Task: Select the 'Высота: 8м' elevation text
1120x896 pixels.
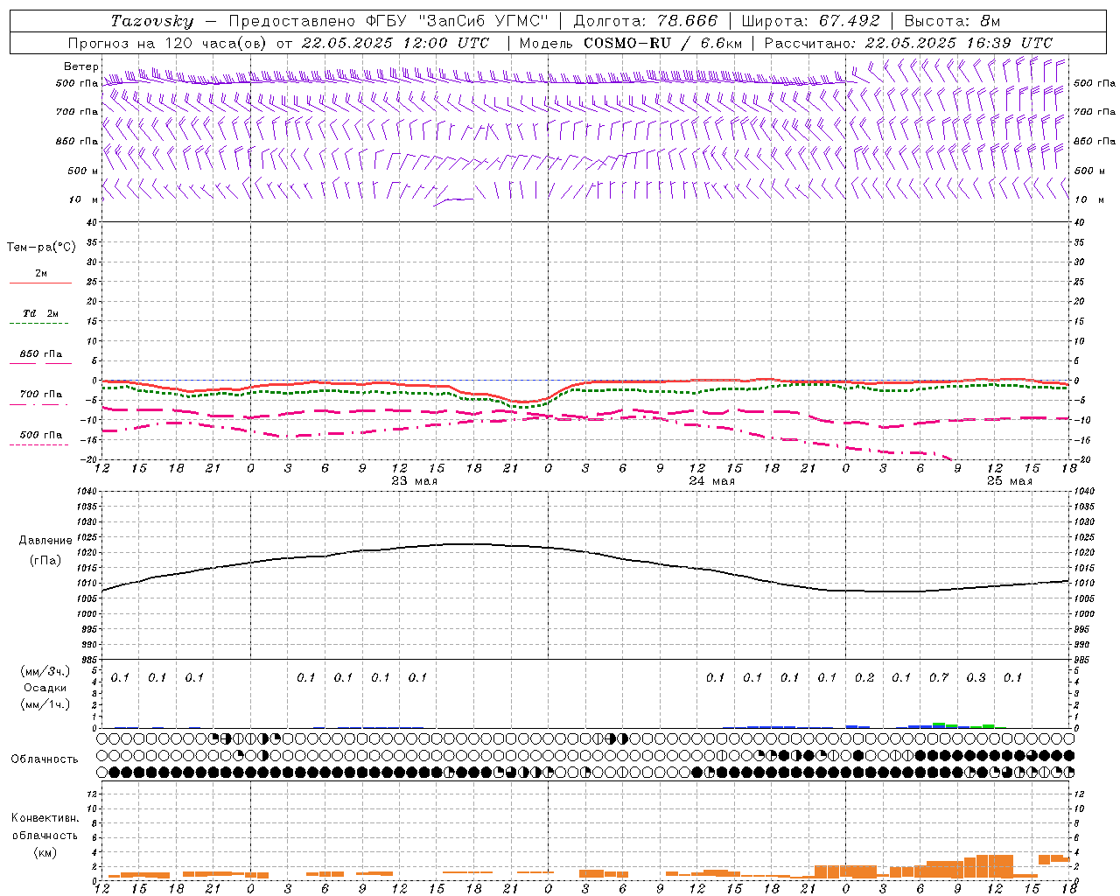Action: pyautogui.click(x=952, y=21)
